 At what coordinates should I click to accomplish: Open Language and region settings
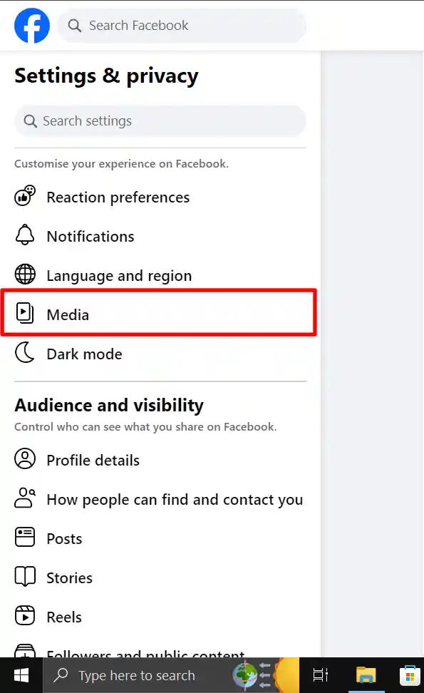click(119, 275)
